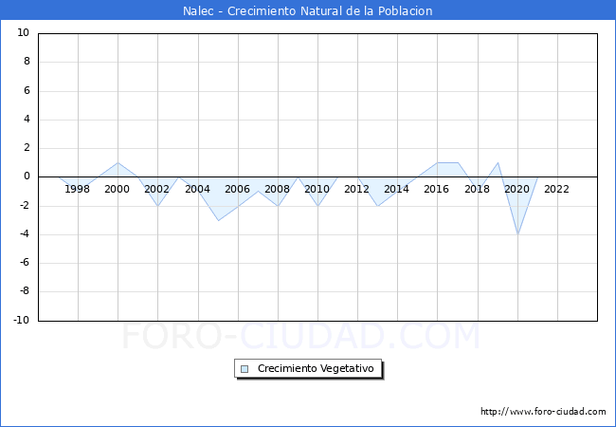Click the 2000 peak data point at 1
This screenshot has height=427, width=616.
[118, 162]
